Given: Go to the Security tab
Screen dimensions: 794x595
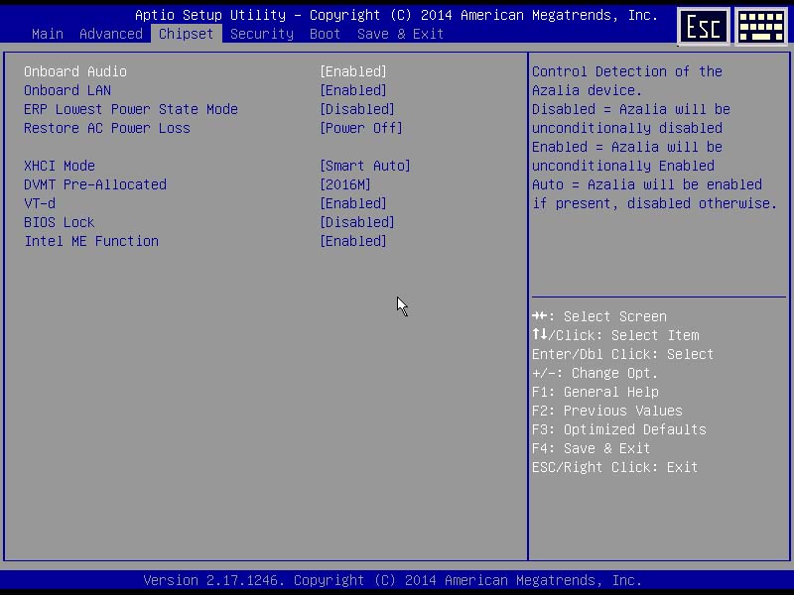Looking at the screenshot, I should click(x=262, y=34).
